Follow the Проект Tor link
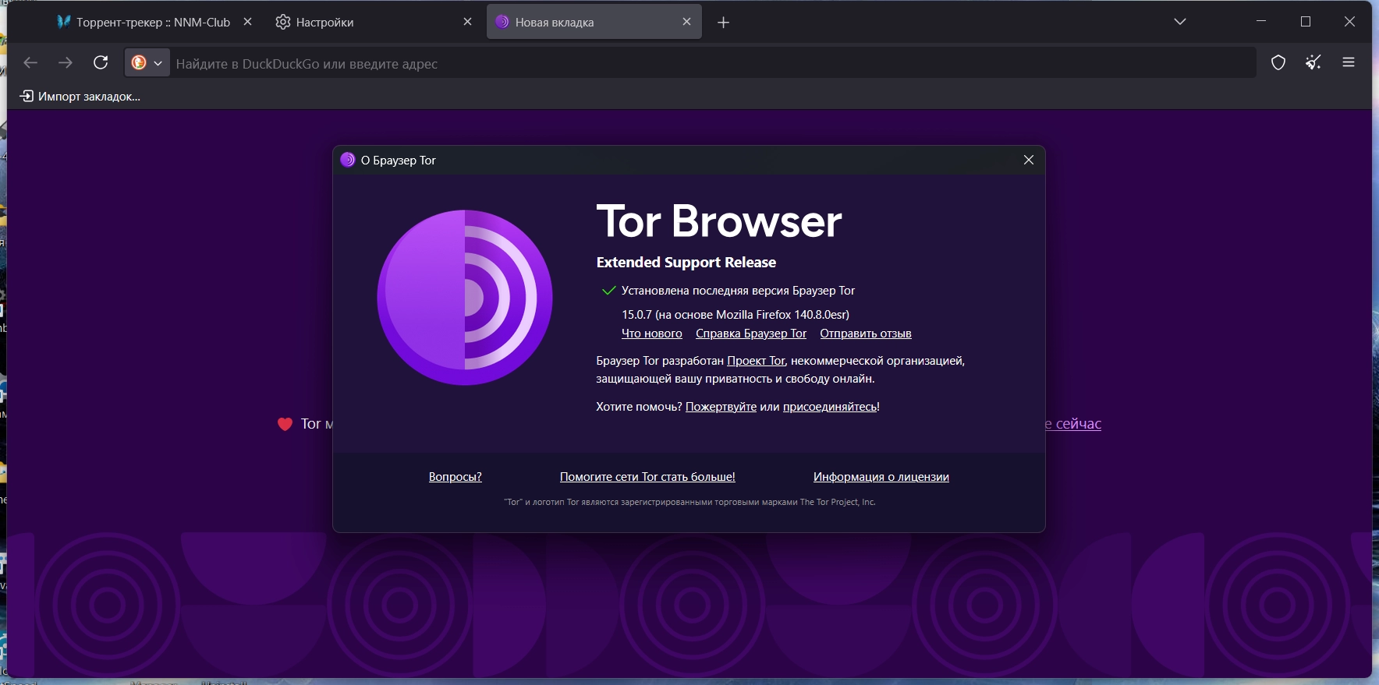The width and height of the screenshot is (1379, 685). 756,361
